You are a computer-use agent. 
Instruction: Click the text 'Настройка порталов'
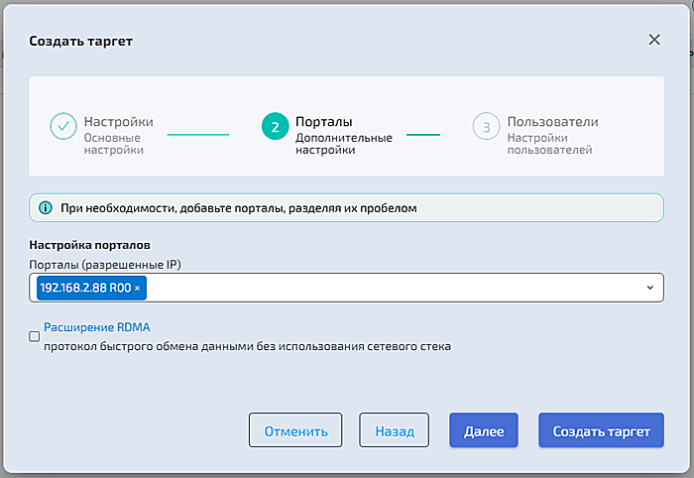point(90,245)
